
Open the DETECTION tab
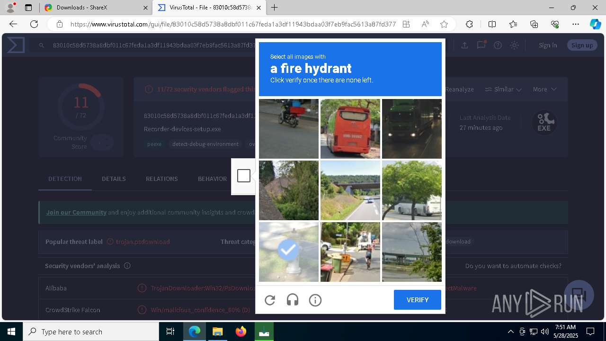[65, 179]
